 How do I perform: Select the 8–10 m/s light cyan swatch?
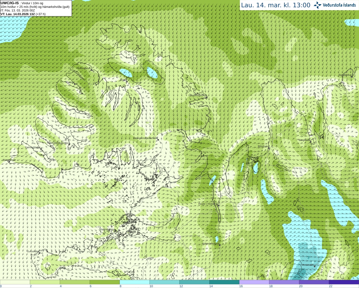click(135, 282)
